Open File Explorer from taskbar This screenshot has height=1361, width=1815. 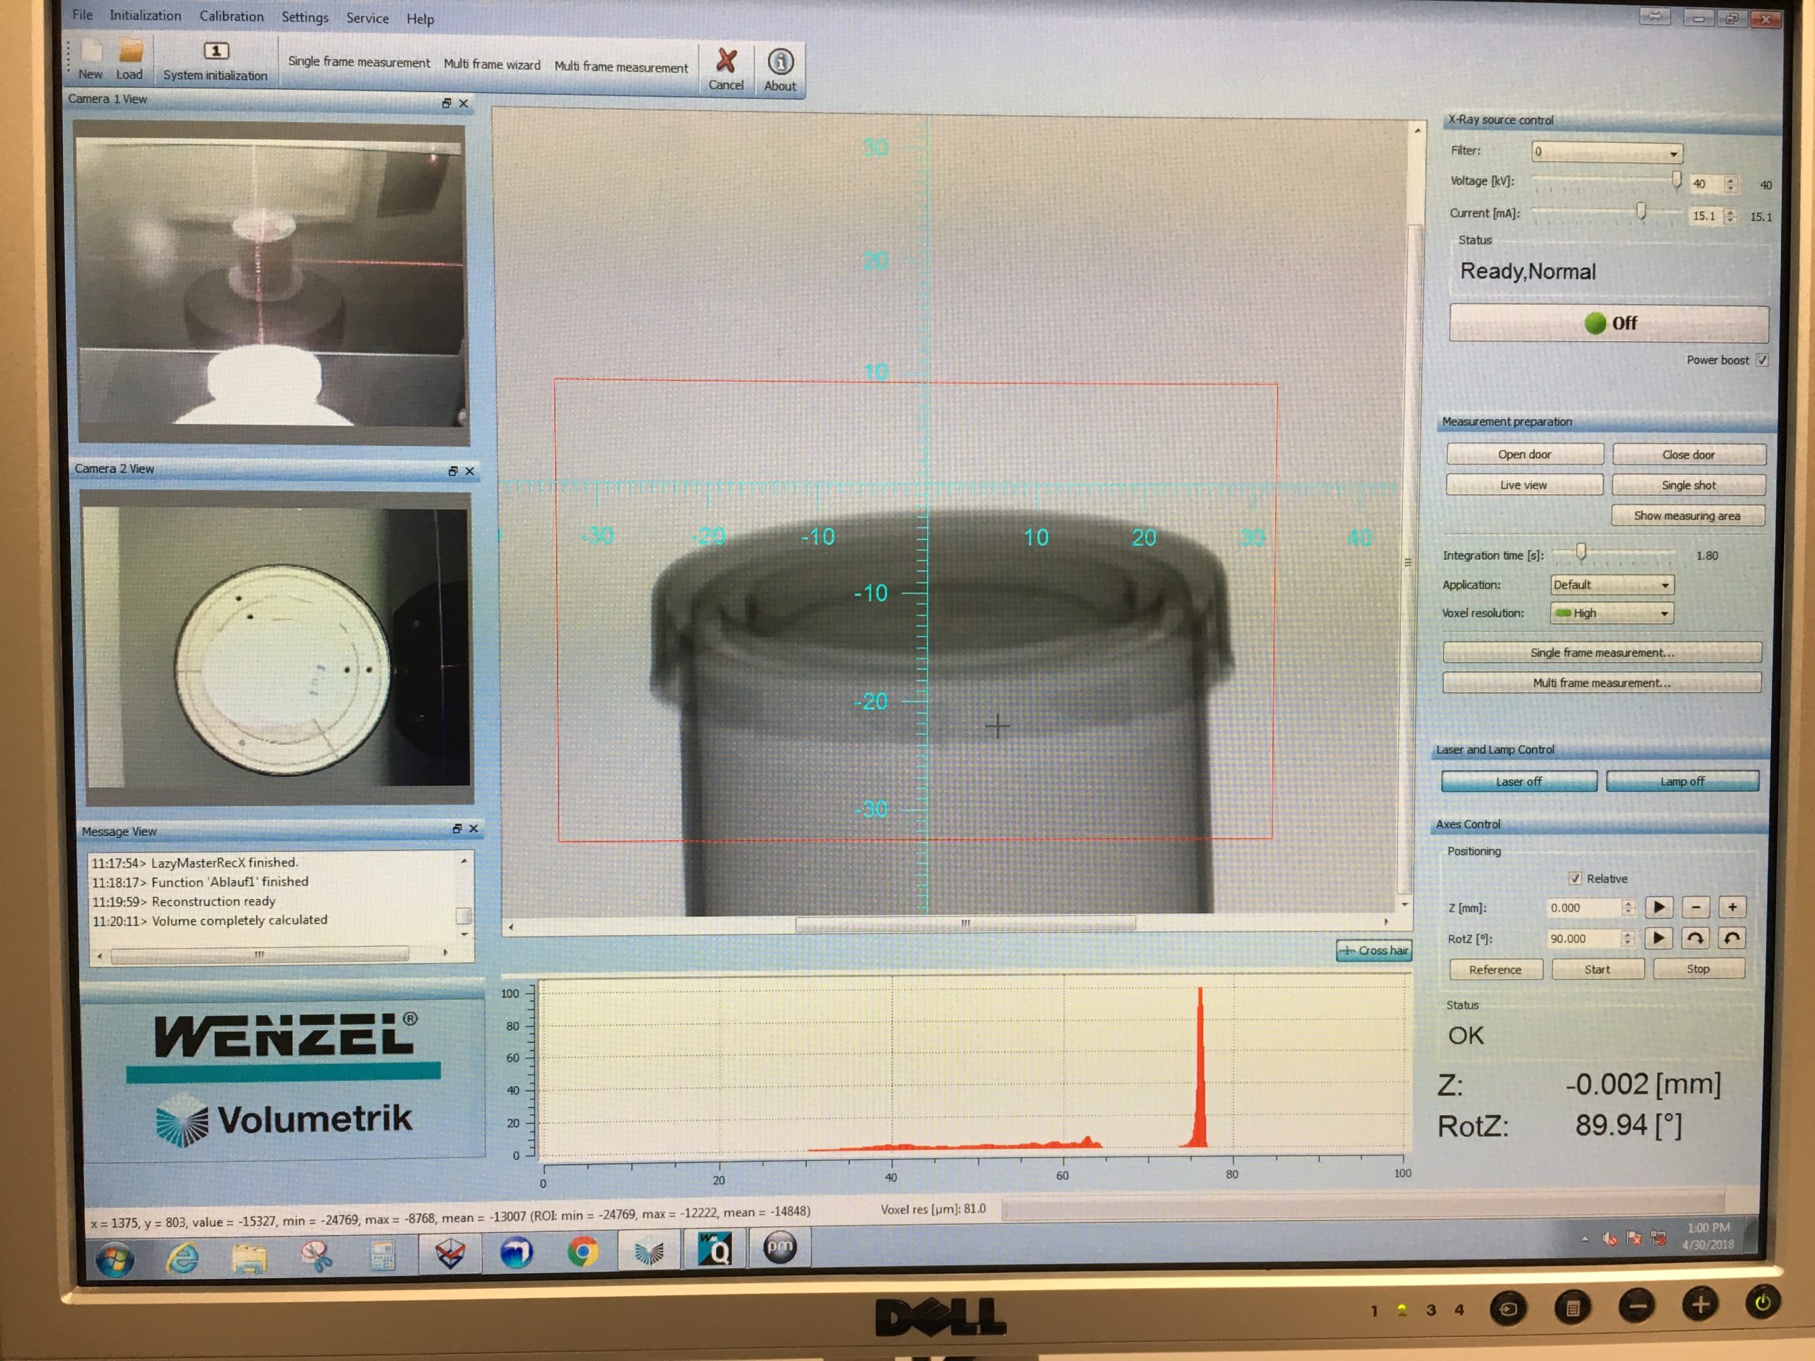point(250,1257)
